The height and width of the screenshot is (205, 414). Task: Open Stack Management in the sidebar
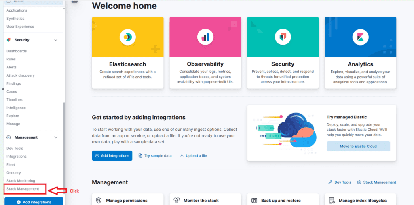click(23, 189)
